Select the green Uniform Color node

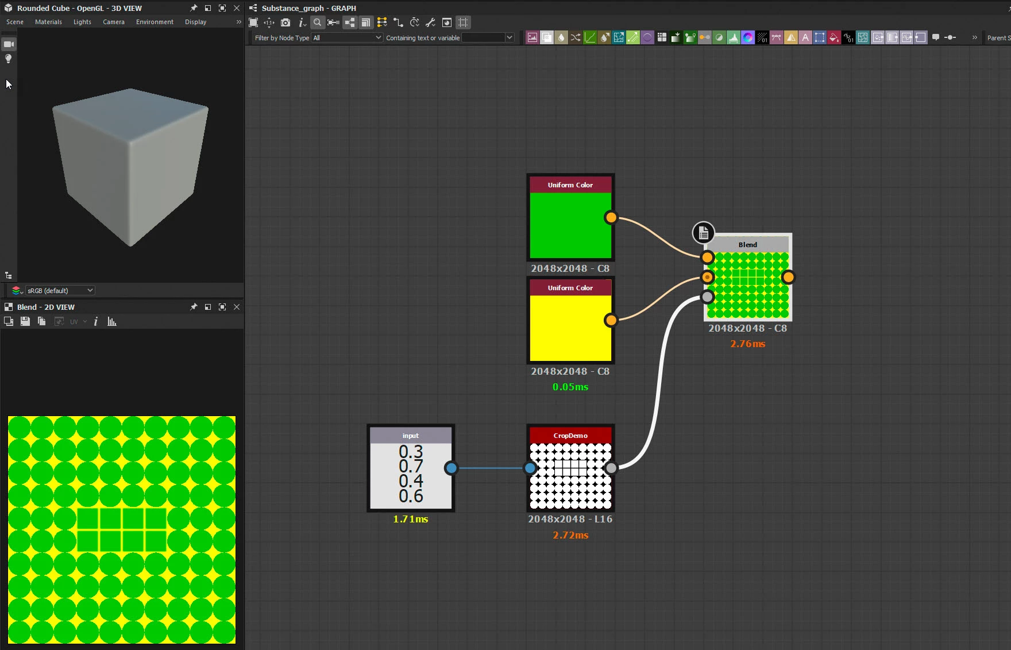pyautogui.click(x=570, y=218)
